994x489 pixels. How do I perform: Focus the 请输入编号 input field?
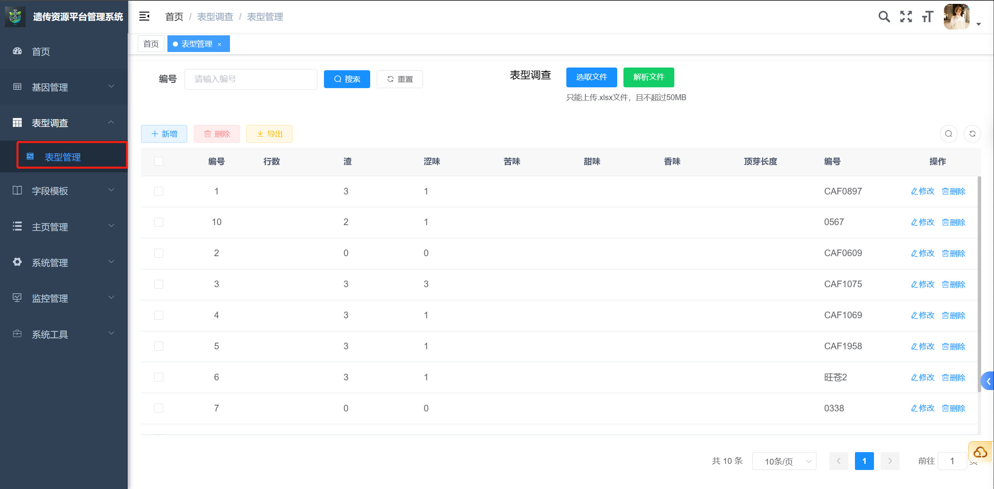click(x=251, y=79)
